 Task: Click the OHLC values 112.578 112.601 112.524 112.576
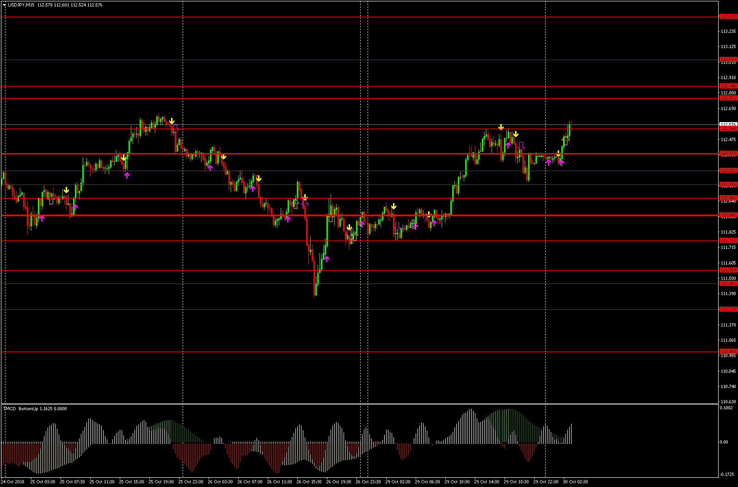click(70, 5)
